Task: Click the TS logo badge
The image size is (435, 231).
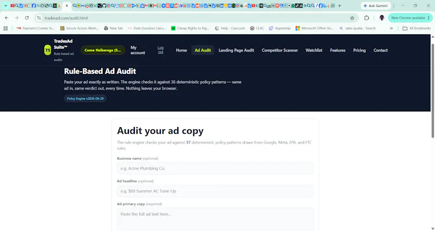Action: 48,50
